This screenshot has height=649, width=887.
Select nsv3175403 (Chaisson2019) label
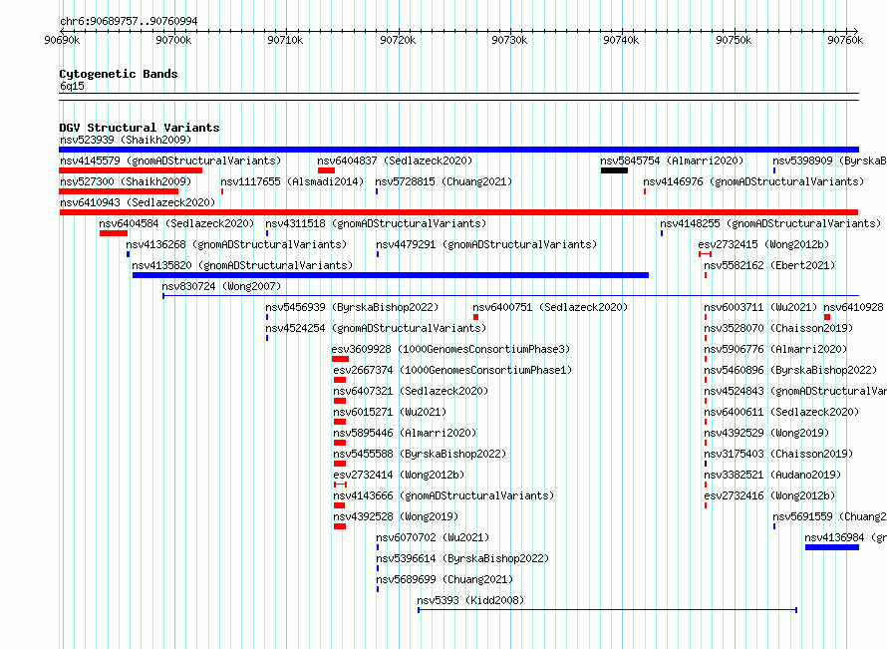pos(778,454)
